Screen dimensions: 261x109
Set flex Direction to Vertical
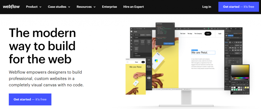pyautogui.click(x=237, y=45)
